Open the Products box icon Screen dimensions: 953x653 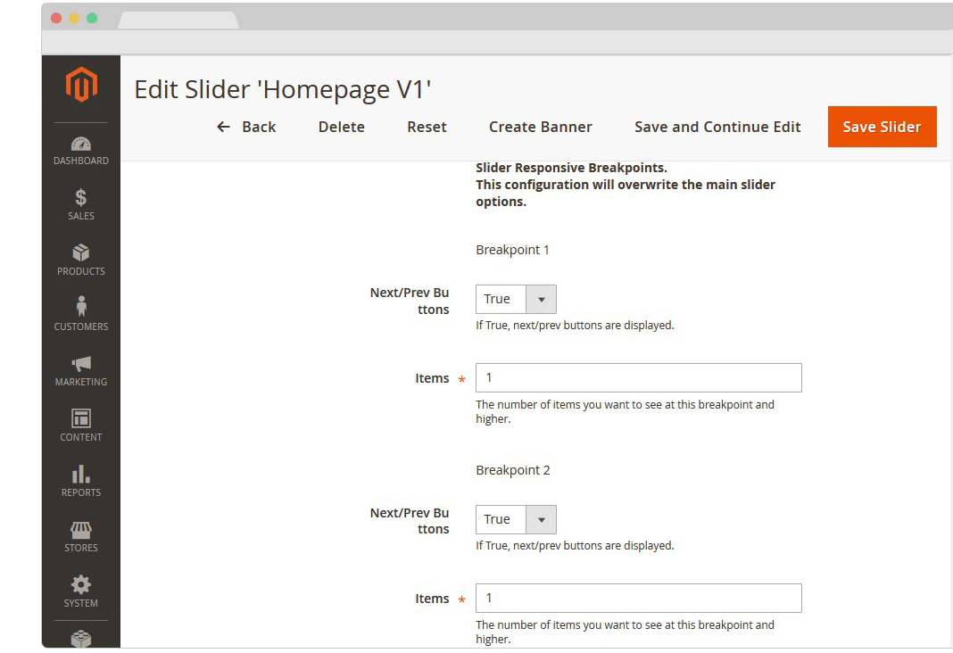click(x=81, y=253)
